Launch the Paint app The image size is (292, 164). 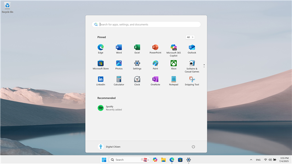pos(155,65)
